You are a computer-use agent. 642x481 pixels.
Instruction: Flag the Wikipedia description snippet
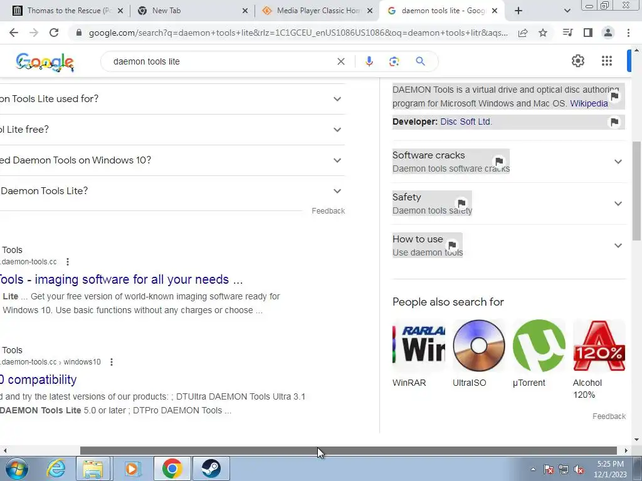(x=614, y=96)
